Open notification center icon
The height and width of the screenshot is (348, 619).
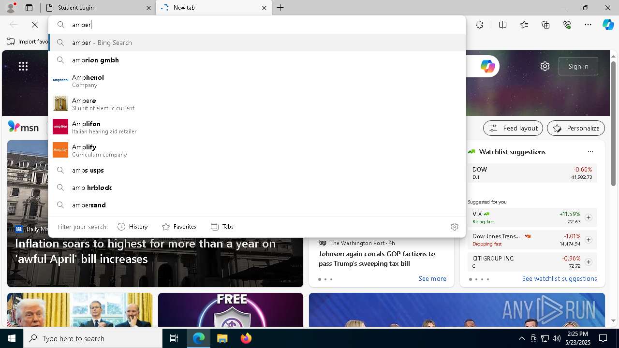[603, 338]
